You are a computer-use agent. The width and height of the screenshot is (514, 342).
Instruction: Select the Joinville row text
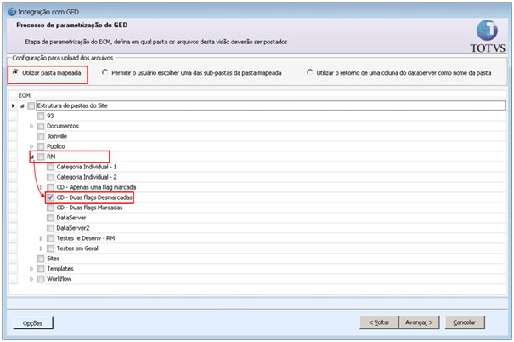57,136
